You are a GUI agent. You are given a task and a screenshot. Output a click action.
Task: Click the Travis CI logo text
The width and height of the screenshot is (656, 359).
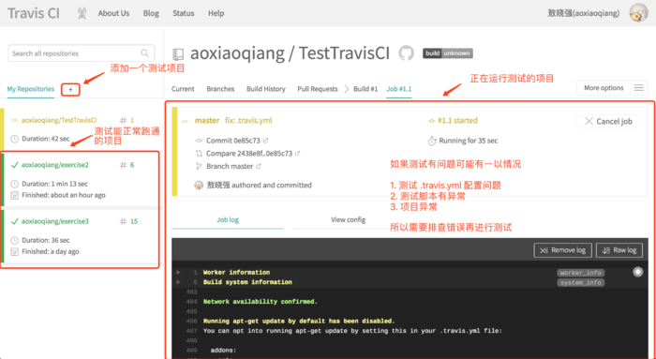(x=34, y=13)
